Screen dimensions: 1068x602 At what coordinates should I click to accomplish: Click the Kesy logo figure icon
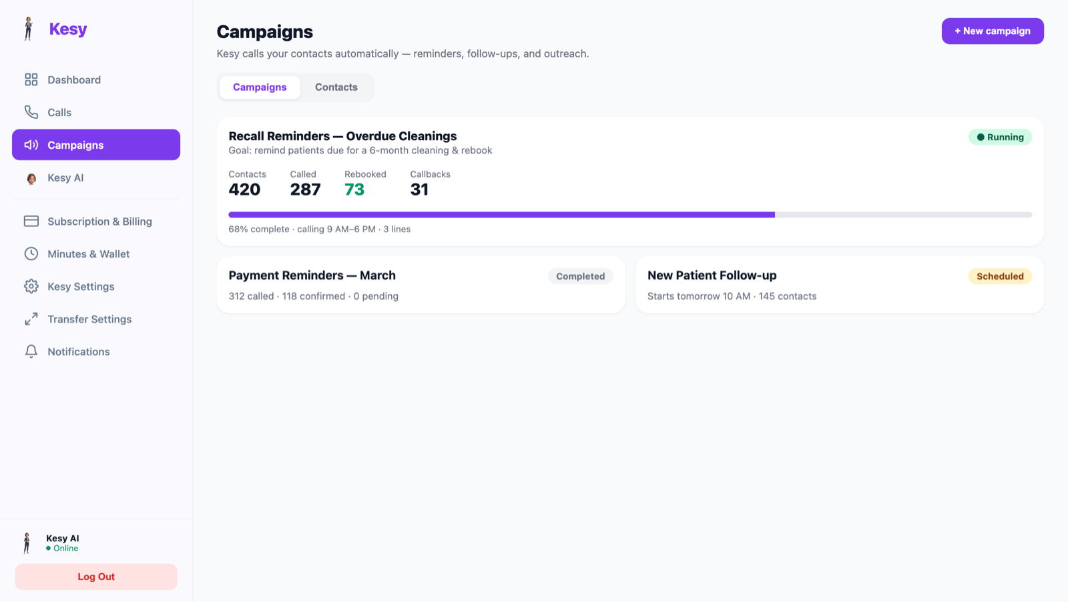coord(28,29)
